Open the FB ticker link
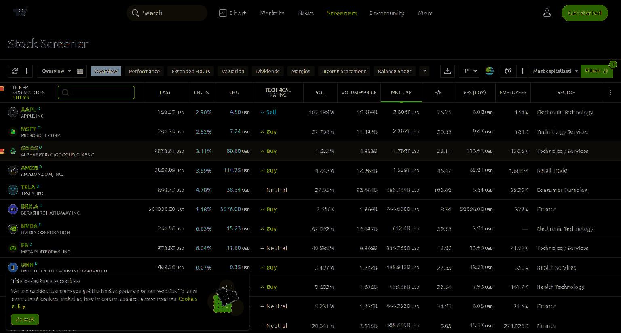621x333 pixels. click(25, 245)
